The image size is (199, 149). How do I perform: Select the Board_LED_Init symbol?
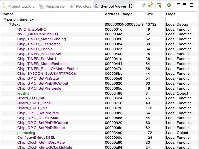pyautogui.click(x=31, y=98)
